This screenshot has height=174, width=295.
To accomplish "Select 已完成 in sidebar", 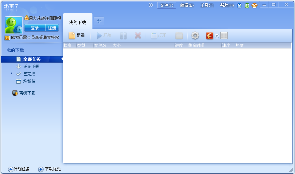I will (x=29, y=74).
